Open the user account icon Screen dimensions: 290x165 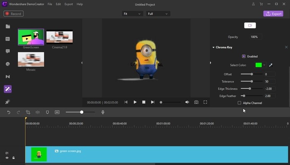click(x=254, y=4)
